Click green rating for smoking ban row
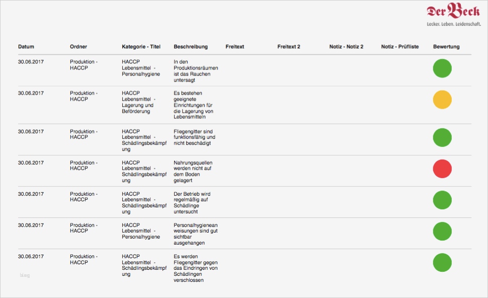This screenshot has height=298, width=488. [442, 68]
